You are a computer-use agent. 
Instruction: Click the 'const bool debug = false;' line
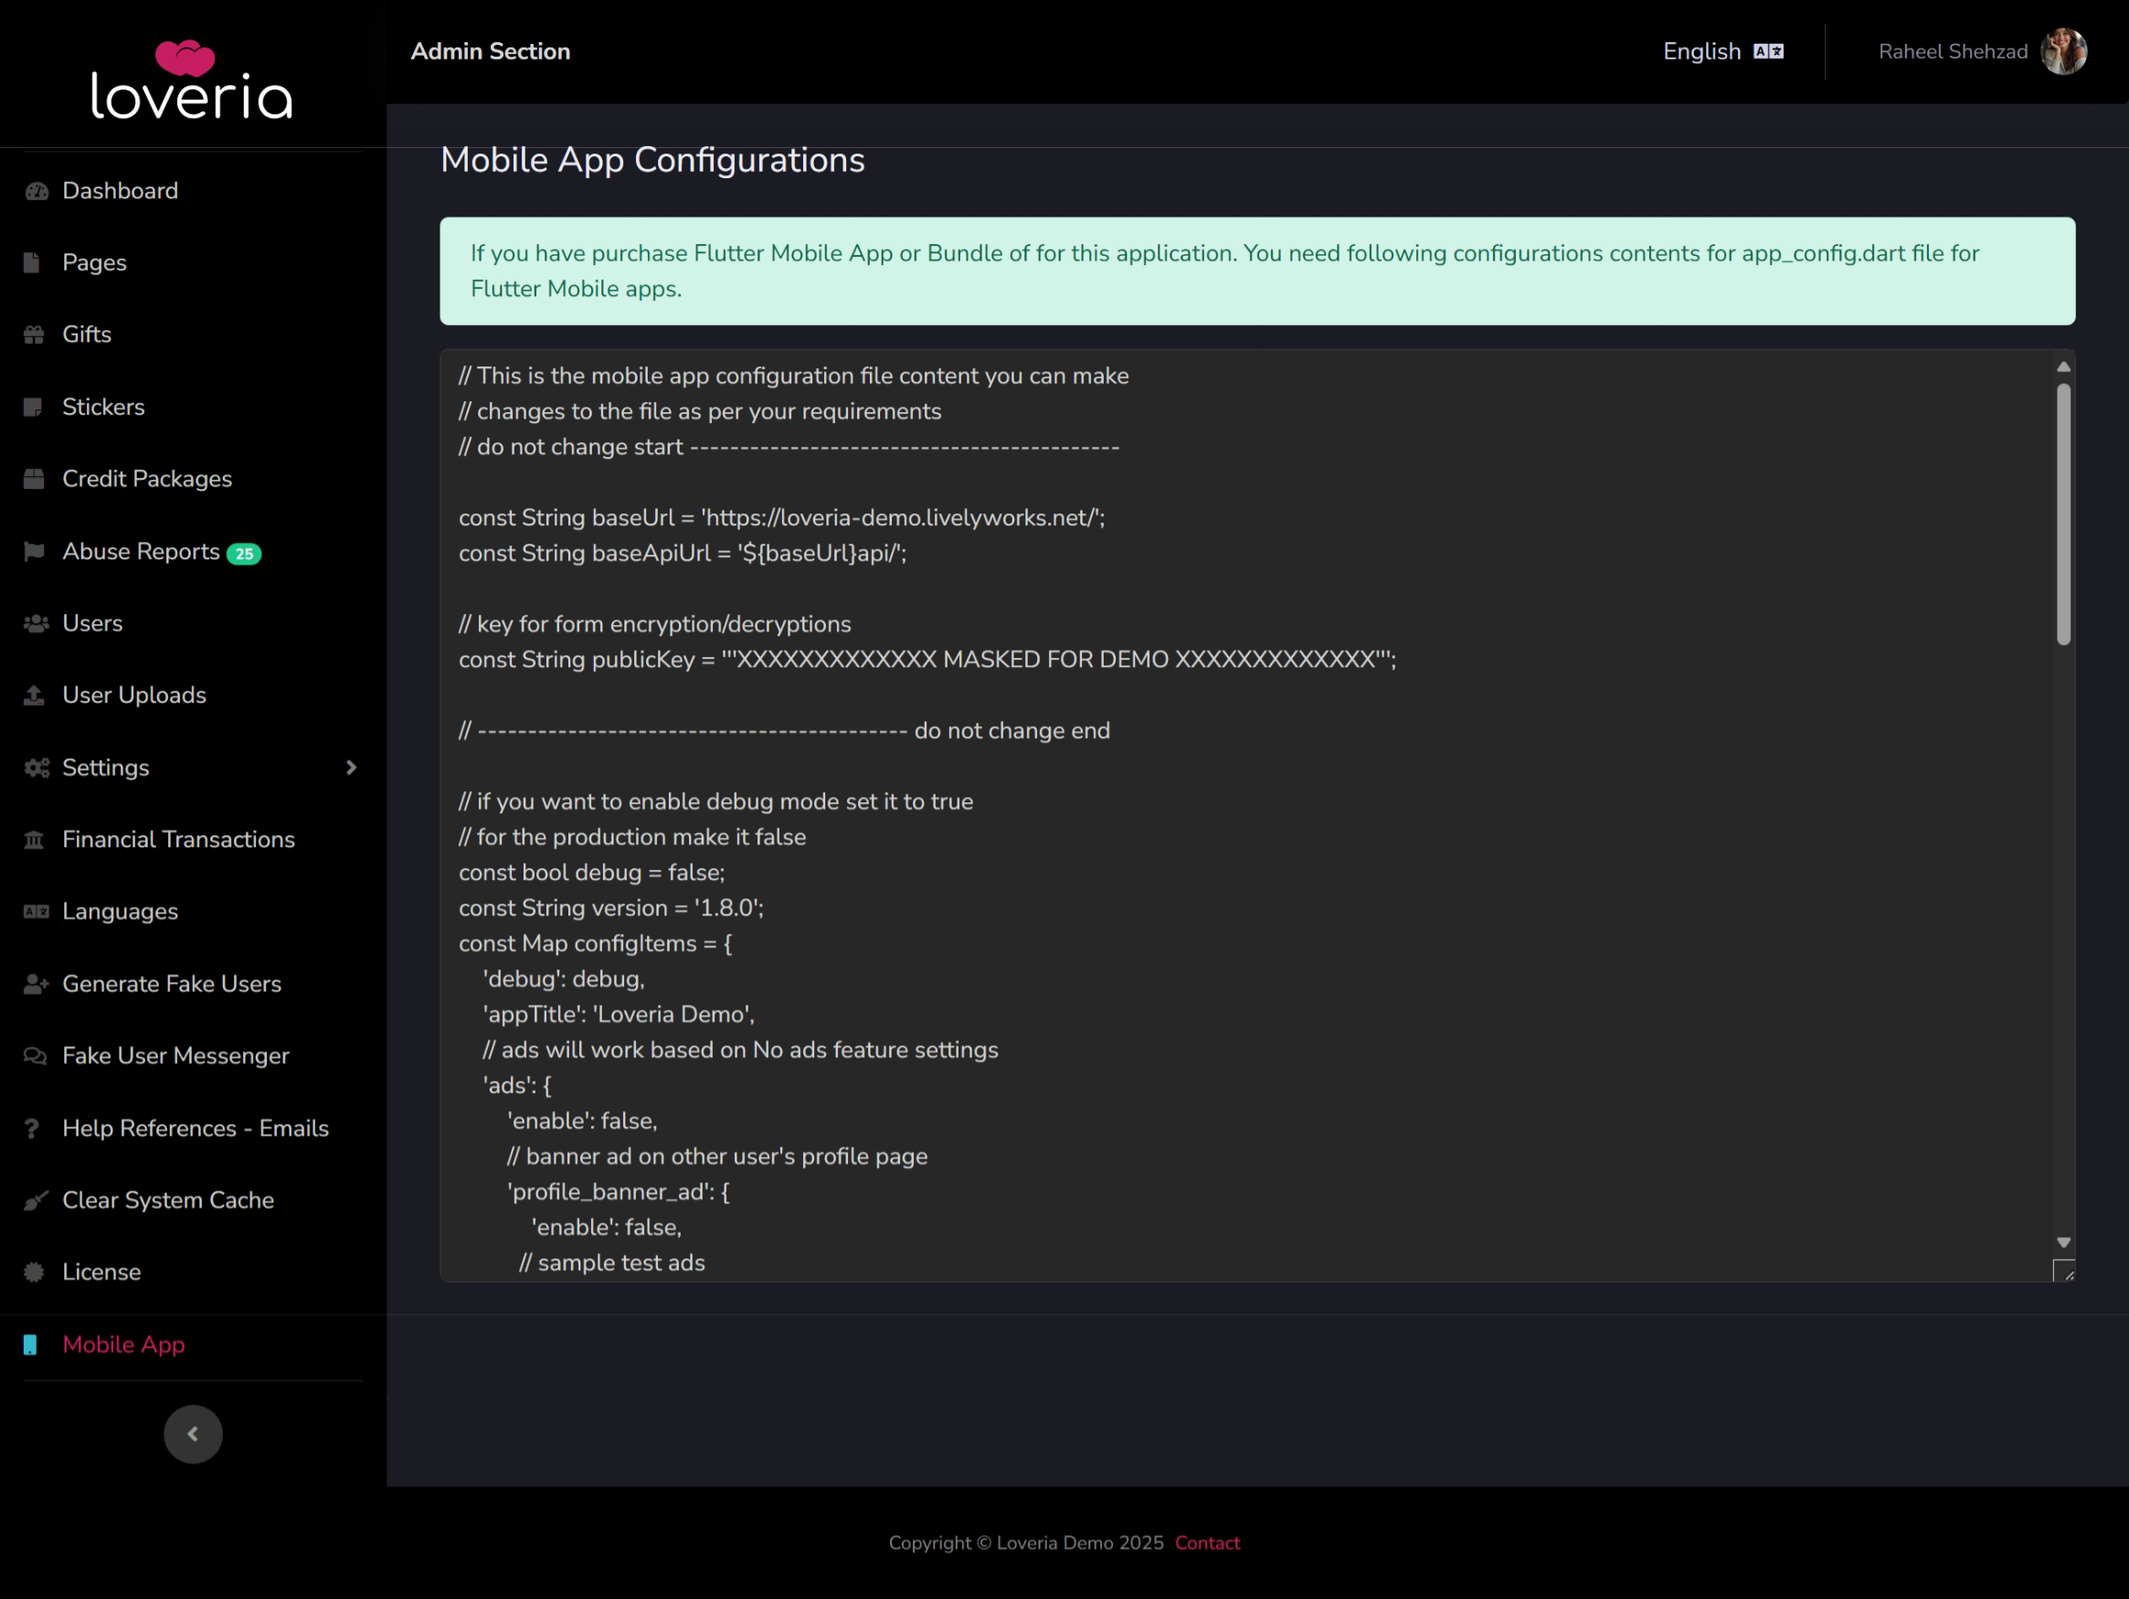(592, 874)
